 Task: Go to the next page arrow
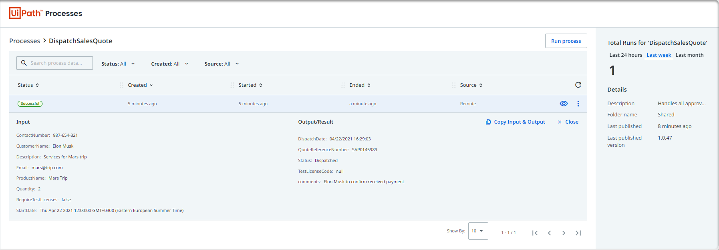pos(564,233)
